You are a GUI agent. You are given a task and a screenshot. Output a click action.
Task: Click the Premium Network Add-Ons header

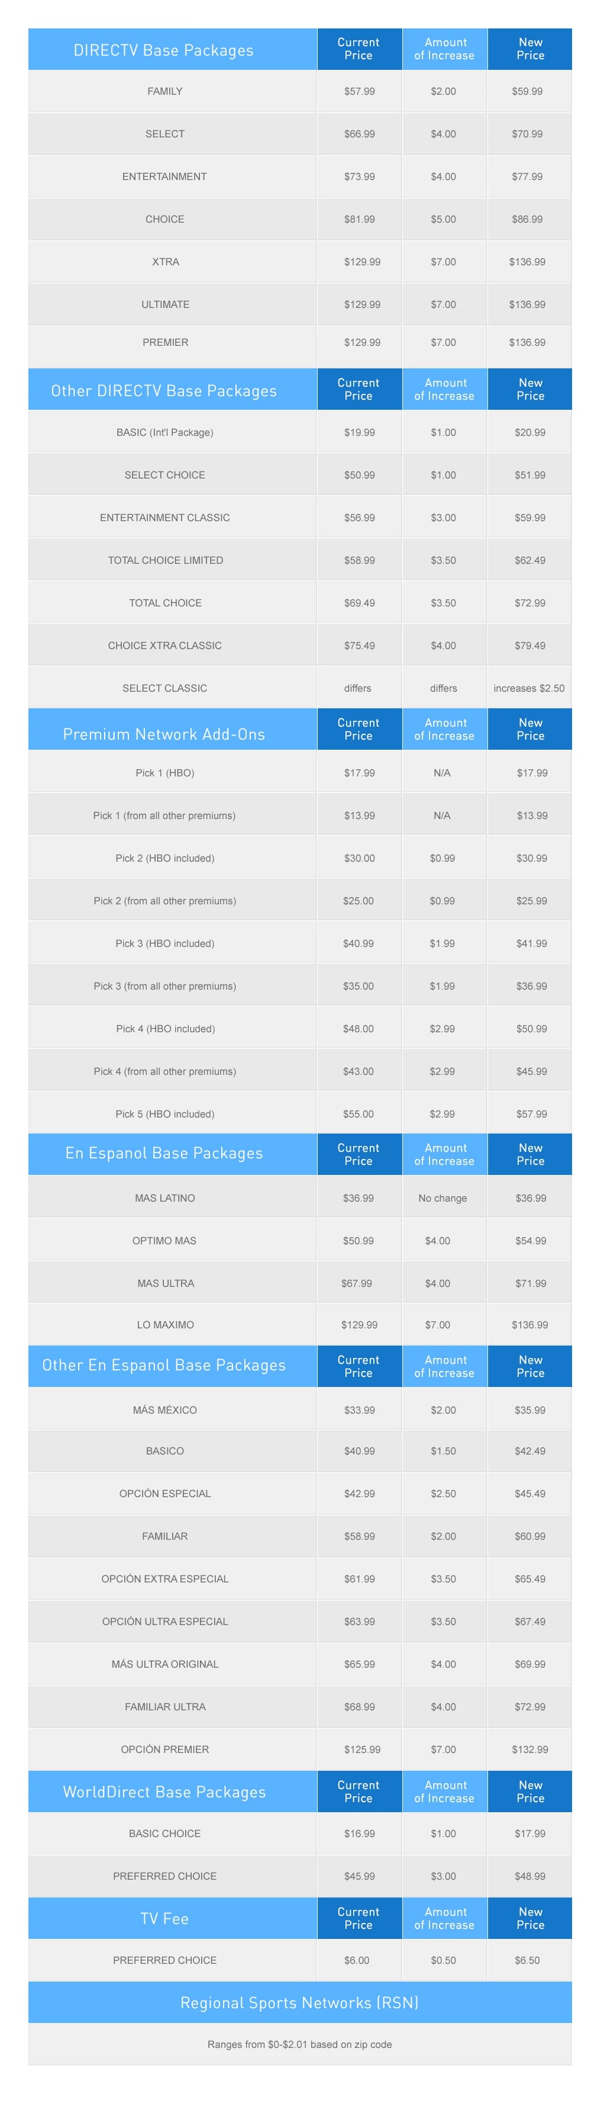[x=164, y=734]
